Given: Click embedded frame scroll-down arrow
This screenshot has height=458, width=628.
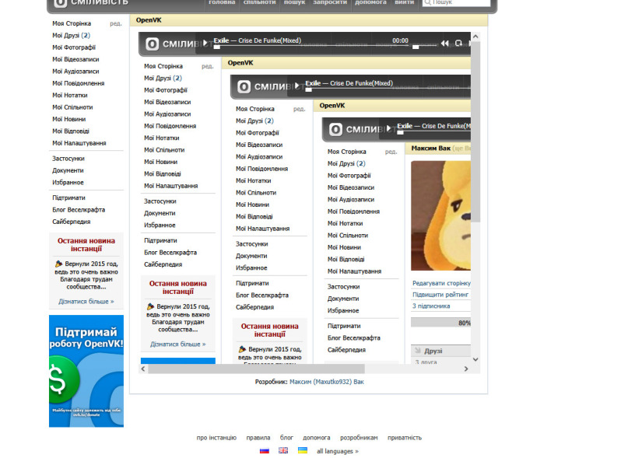Looking at the screenshot, I should 475,359.
